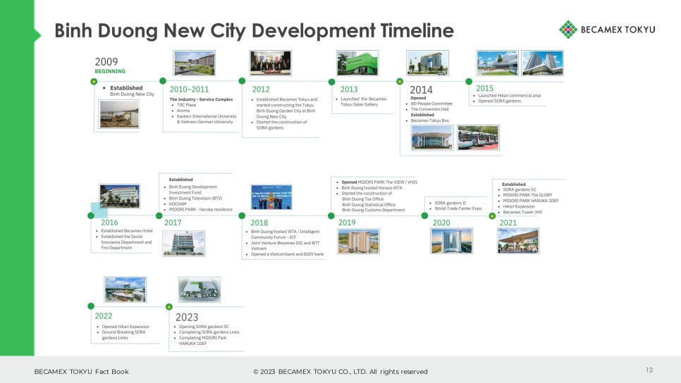Click 'Opened a Vietcombank and BIDV bank' bullet
681x383 pixels.
pos(287,254)
